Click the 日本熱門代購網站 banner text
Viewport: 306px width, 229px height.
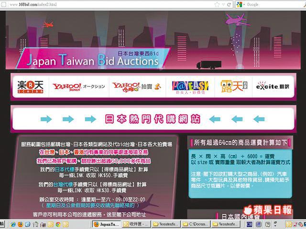153,119
